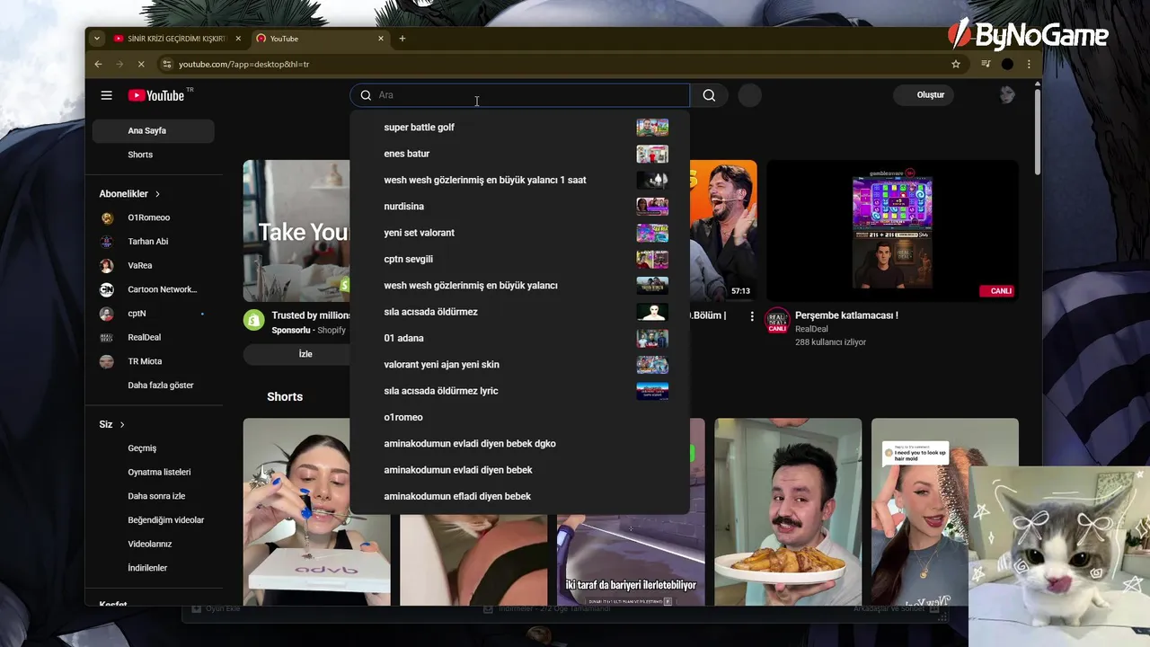Choose suggestion wesh wesh gözlerinmiş 1 saat
1150x647 pixels.
(519, 180)
